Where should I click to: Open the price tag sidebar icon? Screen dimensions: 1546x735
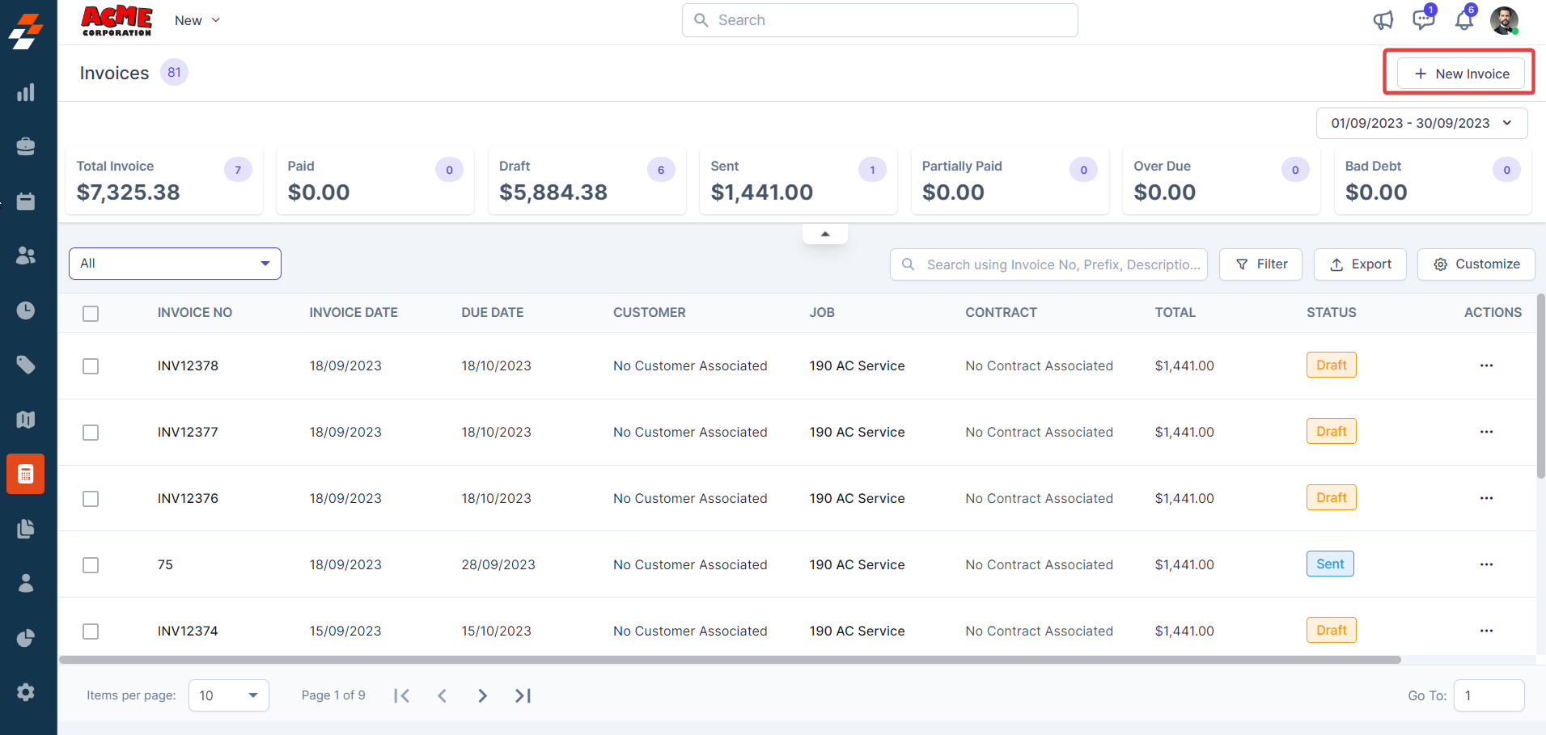[x=26, y=365]
